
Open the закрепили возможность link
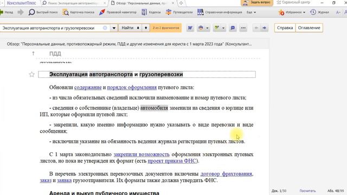coord(142,154)
